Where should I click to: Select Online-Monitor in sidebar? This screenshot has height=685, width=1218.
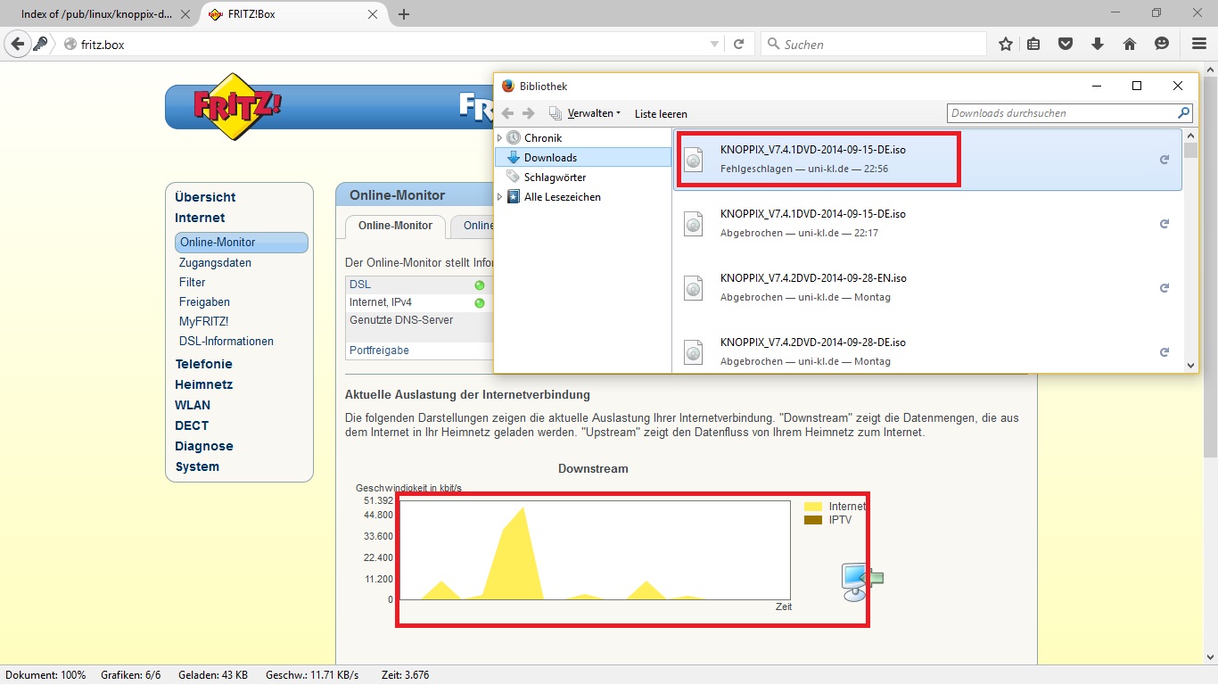(x=241, y=243)
